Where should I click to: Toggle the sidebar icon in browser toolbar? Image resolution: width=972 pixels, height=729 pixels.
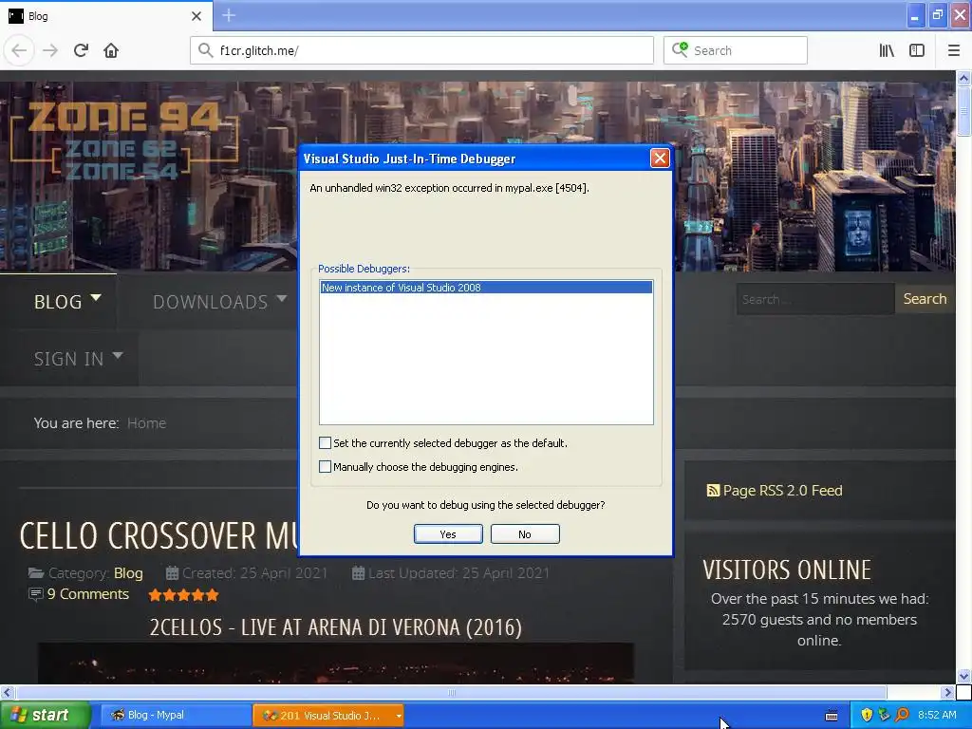[x=917, y=50]
